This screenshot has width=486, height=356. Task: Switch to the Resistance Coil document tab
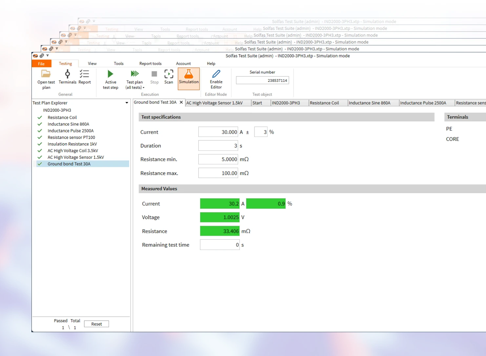[328, 103]
